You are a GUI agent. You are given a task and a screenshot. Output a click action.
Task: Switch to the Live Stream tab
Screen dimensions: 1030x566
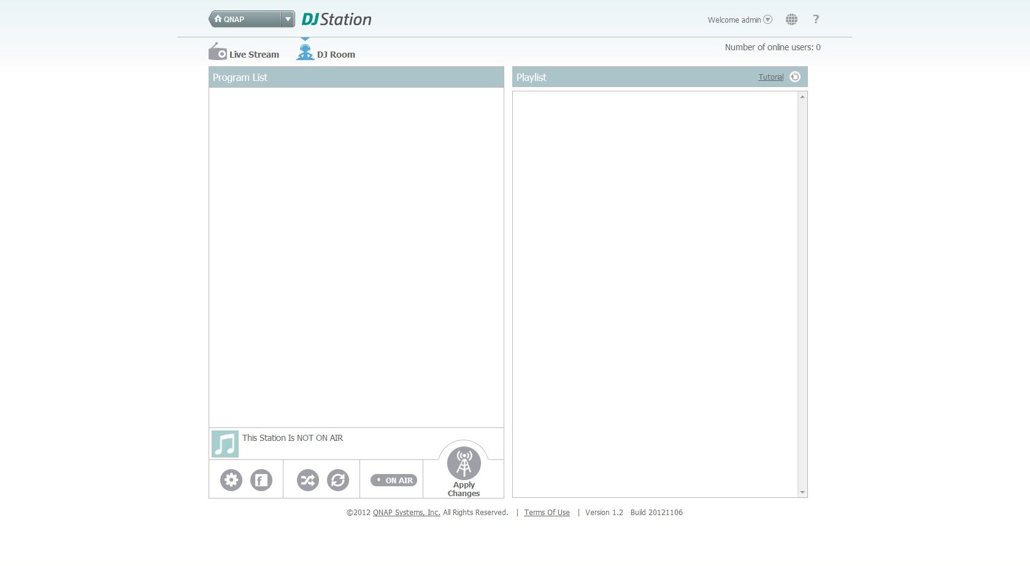tap(244, 53)
